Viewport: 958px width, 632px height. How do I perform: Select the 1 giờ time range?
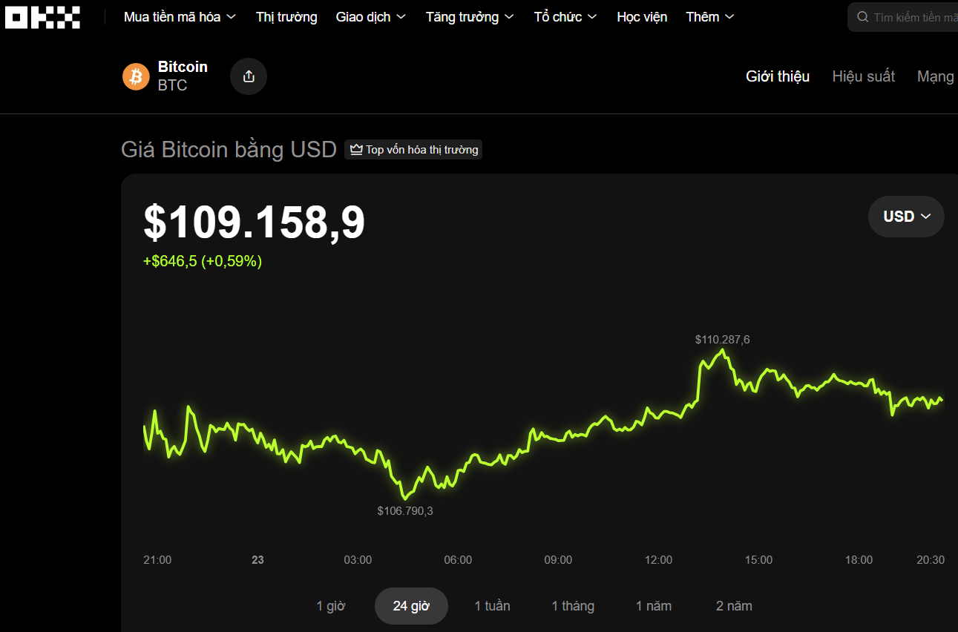pyautogui.click(x=331, y=605)
